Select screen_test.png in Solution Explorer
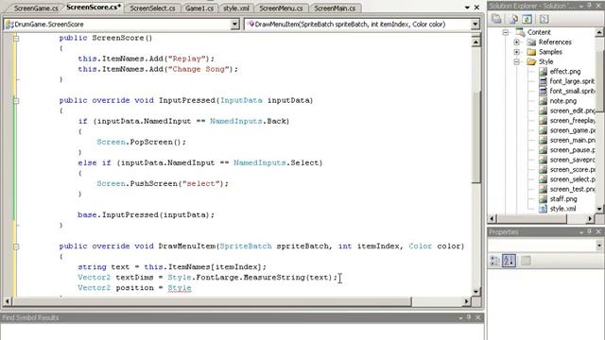Viewport: 605px width, 340px height. 572,189
